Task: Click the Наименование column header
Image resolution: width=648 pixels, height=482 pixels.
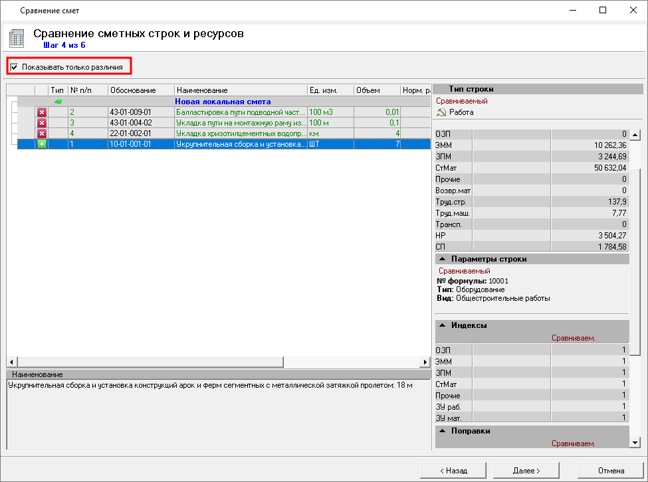Action: [202, 90]
